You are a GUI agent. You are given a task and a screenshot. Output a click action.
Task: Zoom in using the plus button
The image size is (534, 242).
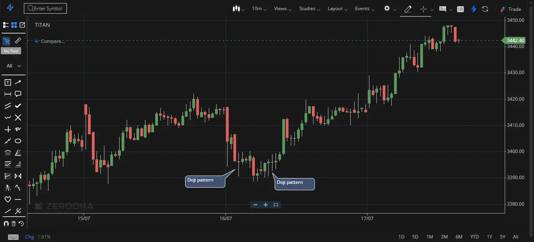pyautogui.click(x=265, y=205)
